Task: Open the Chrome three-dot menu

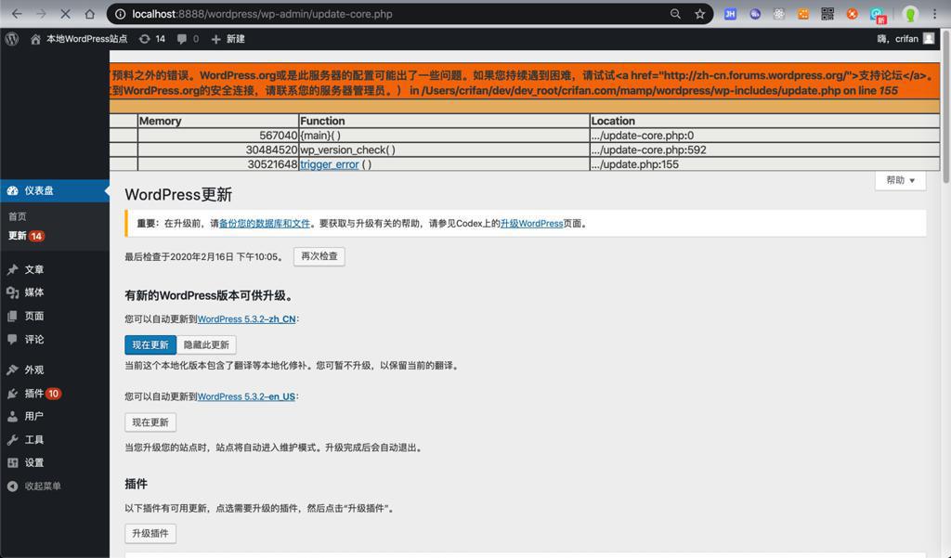Action: pos(934,14)
